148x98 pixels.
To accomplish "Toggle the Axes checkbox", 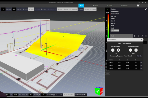I will pos(66,9).
